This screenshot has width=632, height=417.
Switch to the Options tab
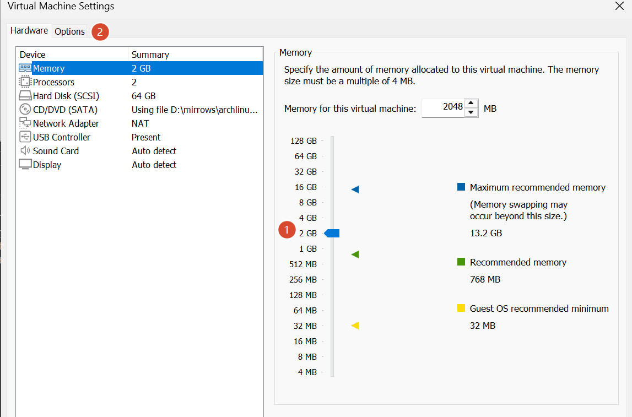click(x=70, y=31)
